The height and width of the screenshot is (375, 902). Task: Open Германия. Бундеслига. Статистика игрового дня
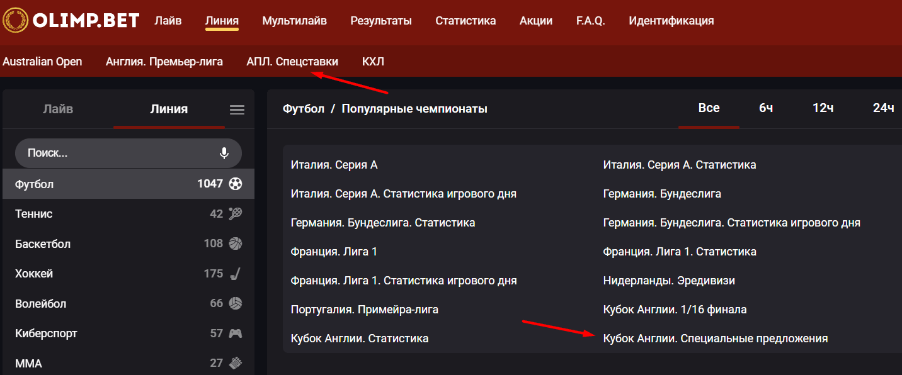pyautogui.click(x=732, y=223)
